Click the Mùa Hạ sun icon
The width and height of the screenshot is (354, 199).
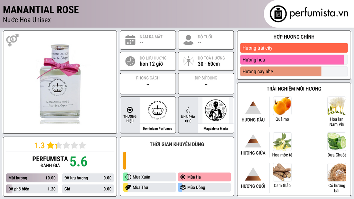click(x=183, y=177)
